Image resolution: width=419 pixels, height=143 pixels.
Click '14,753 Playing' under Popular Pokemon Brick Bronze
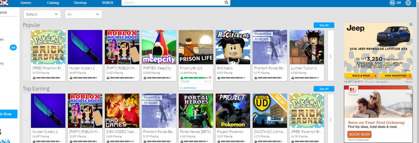tap(41, 73)
